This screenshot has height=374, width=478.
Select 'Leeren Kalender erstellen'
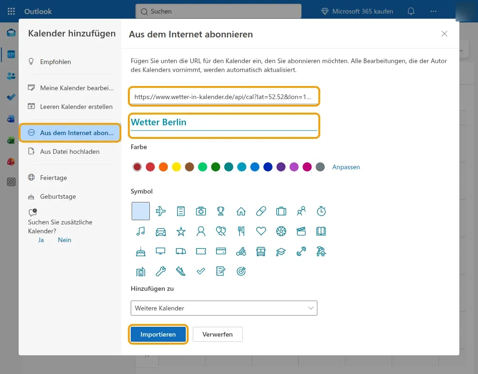pyautogui.click(x=70, y=107)
